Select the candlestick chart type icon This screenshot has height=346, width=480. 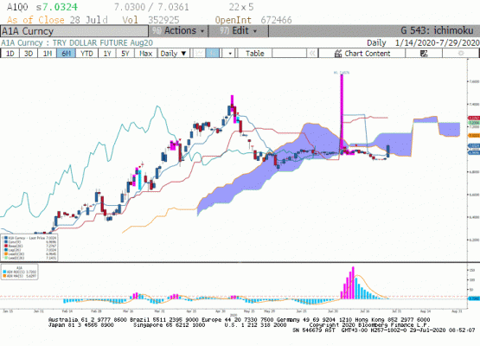click(x=212, y=54)
